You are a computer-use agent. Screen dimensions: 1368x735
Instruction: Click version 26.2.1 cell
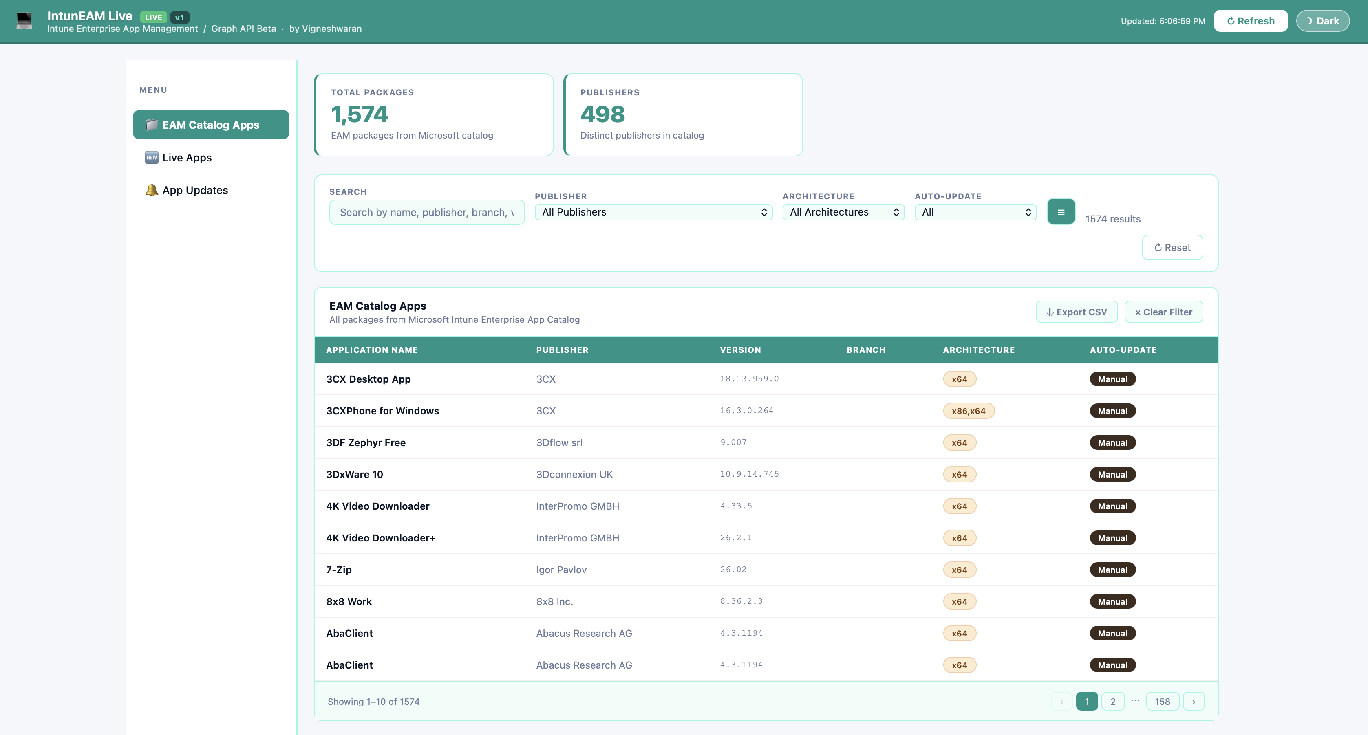click(735, 538)
